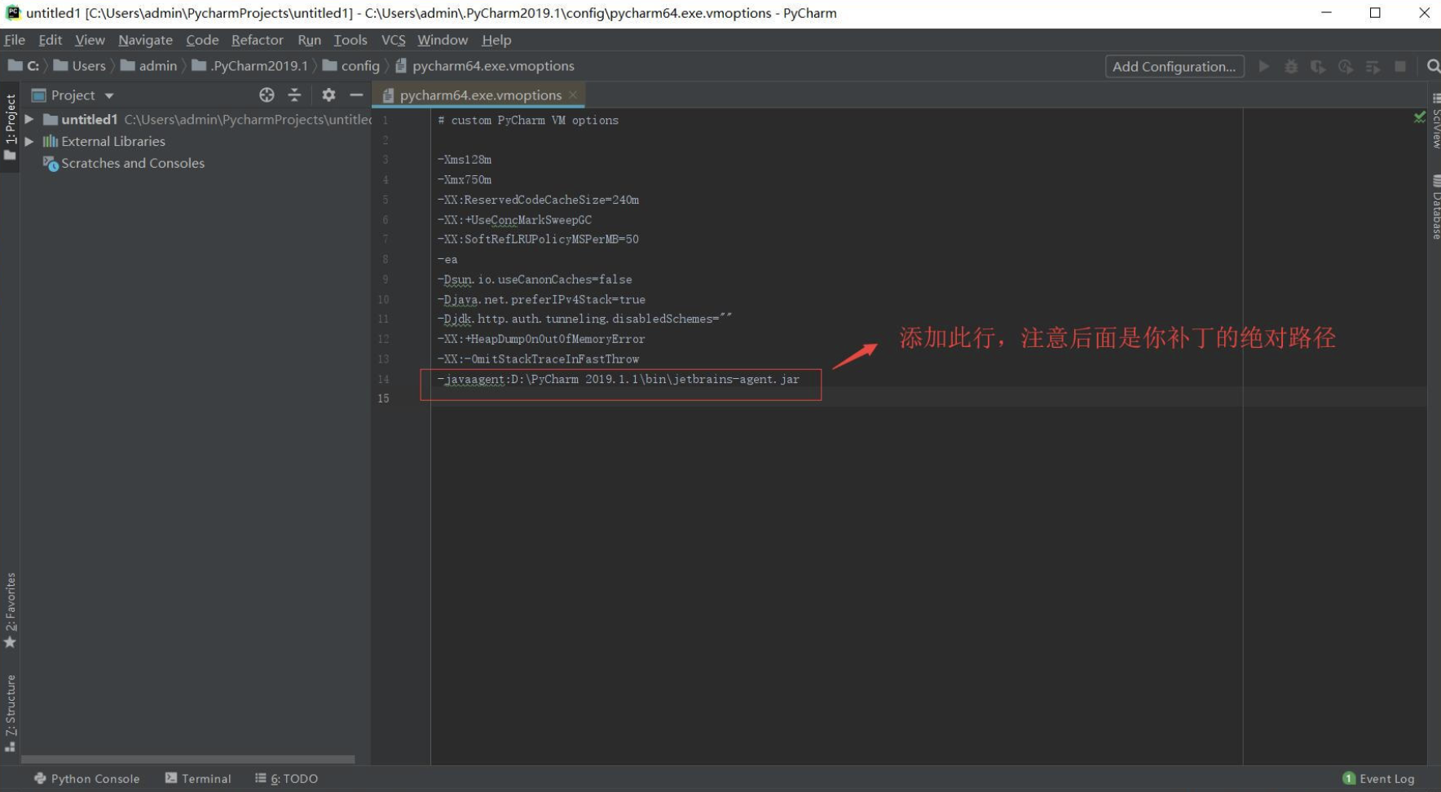Screen dimensions: 1441x792
Task: Click the -ea line in editor
Action: click(447, 259)
